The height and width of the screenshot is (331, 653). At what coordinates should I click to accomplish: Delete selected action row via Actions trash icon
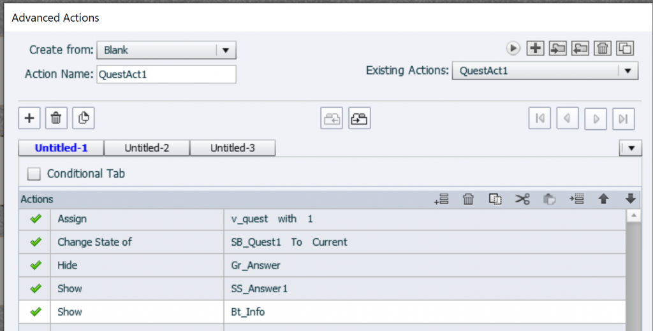tap(468, 199)
